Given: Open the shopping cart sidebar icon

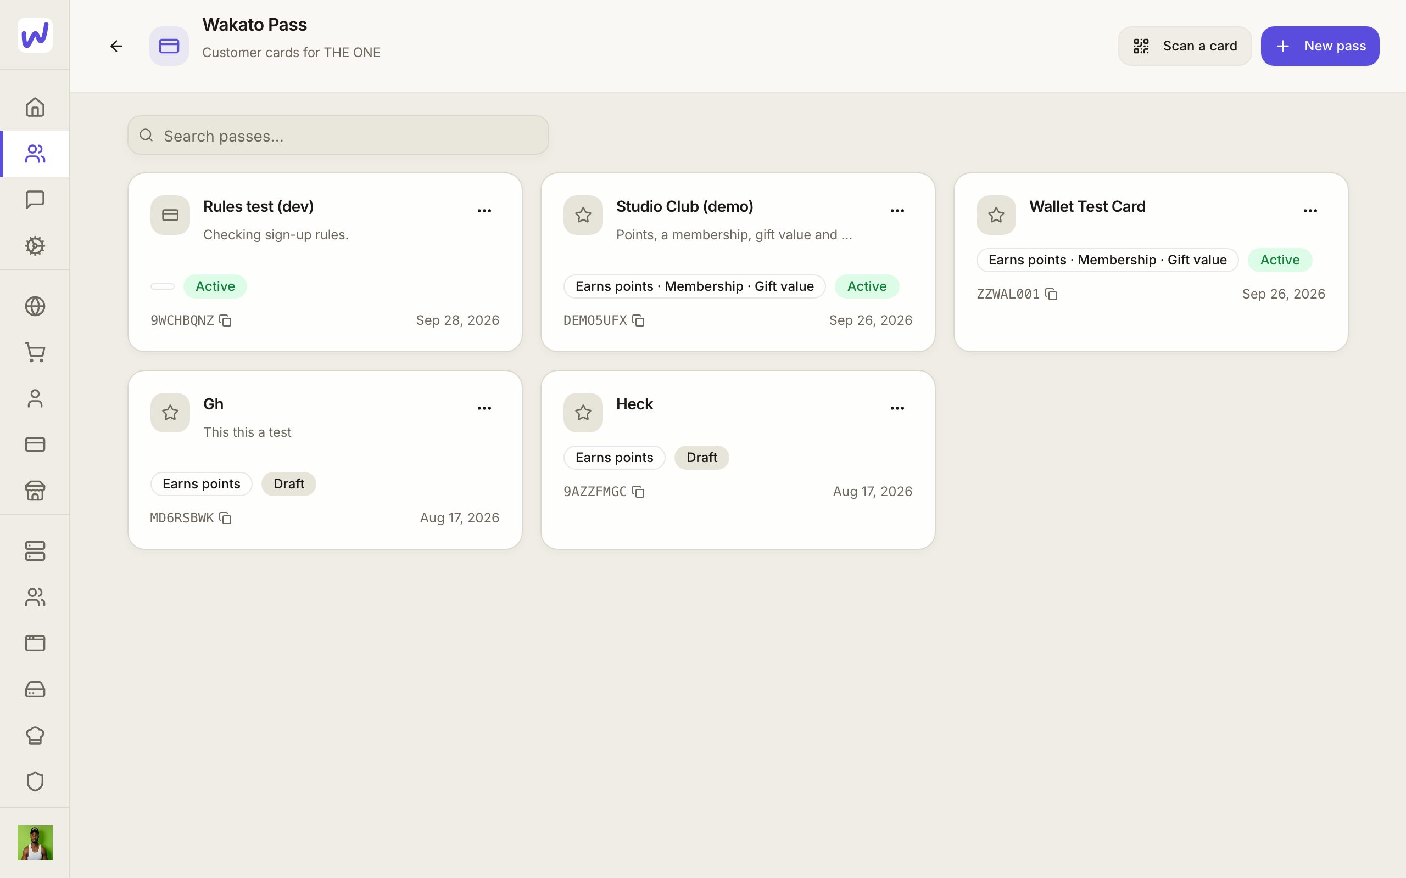Looking at the screenshot, I should [x=35, y=352].
